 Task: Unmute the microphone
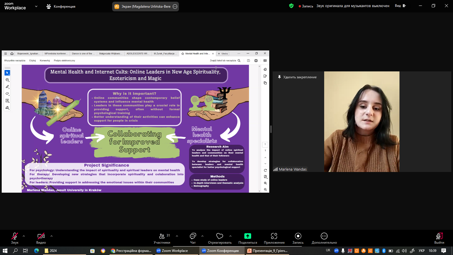click(x=15, y=238)
